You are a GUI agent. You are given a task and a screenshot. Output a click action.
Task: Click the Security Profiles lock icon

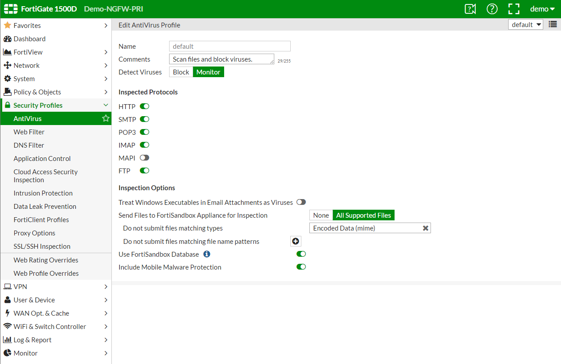[7, 105]
